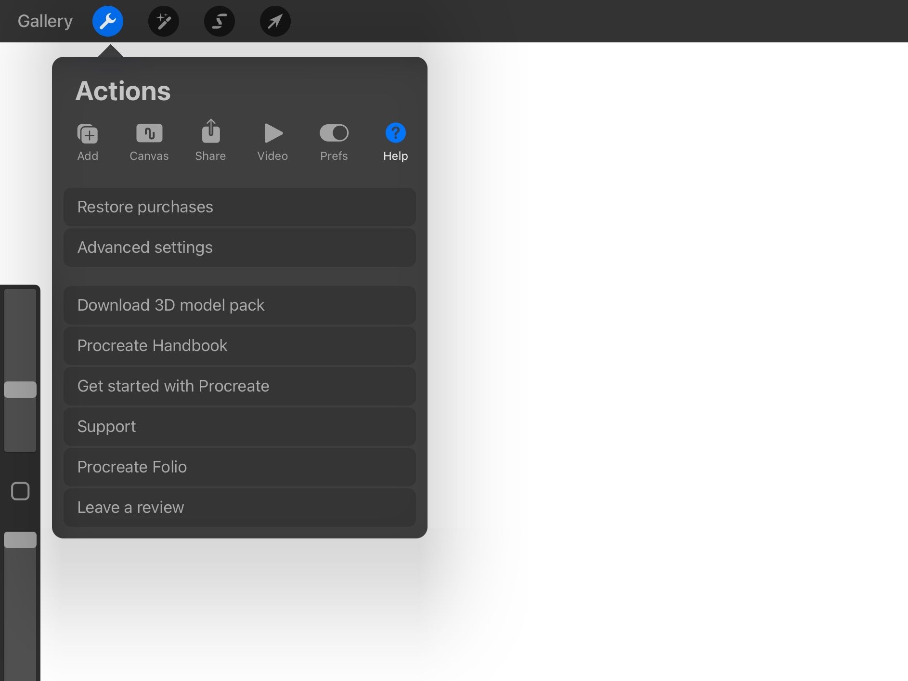Open the Prefs toggle icon
This screenshot has width=908, height=681.
tap(334, 141)
